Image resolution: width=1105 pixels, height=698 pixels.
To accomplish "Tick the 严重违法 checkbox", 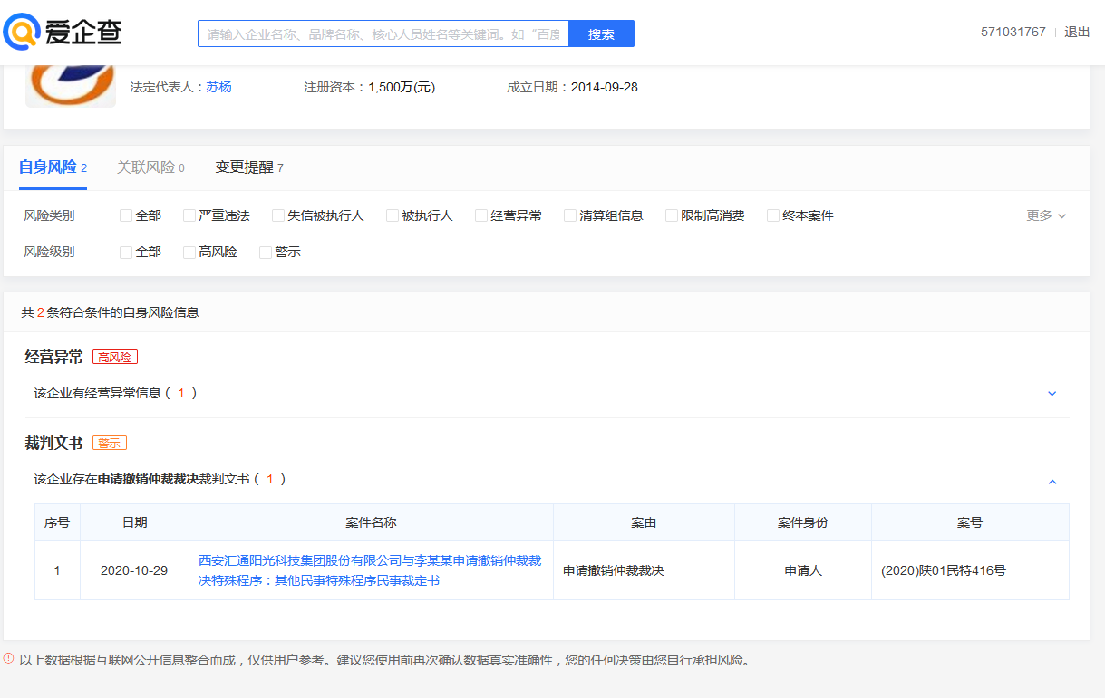I will point(189,215).
